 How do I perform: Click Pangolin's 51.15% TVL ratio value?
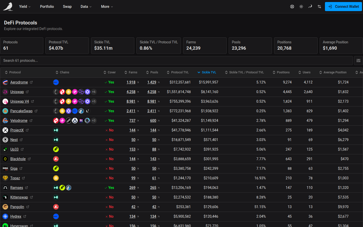[260, 207]
